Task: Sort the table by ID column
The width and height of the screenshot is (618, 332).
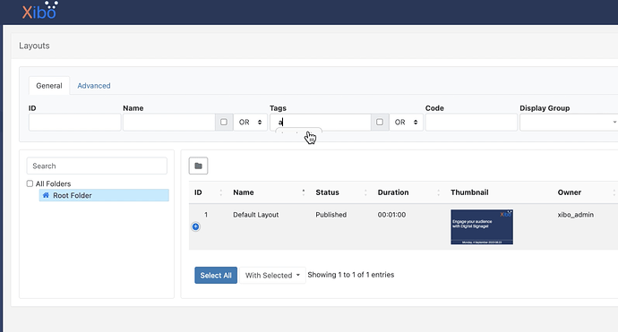Action: 207,192
